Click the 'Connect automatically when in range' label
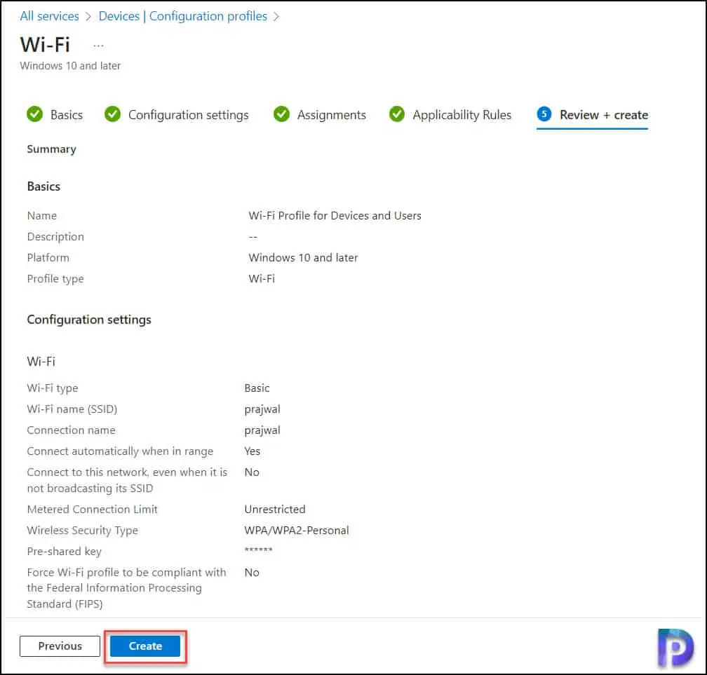Viewport: 707px width, 675px height. pos(121,451)
